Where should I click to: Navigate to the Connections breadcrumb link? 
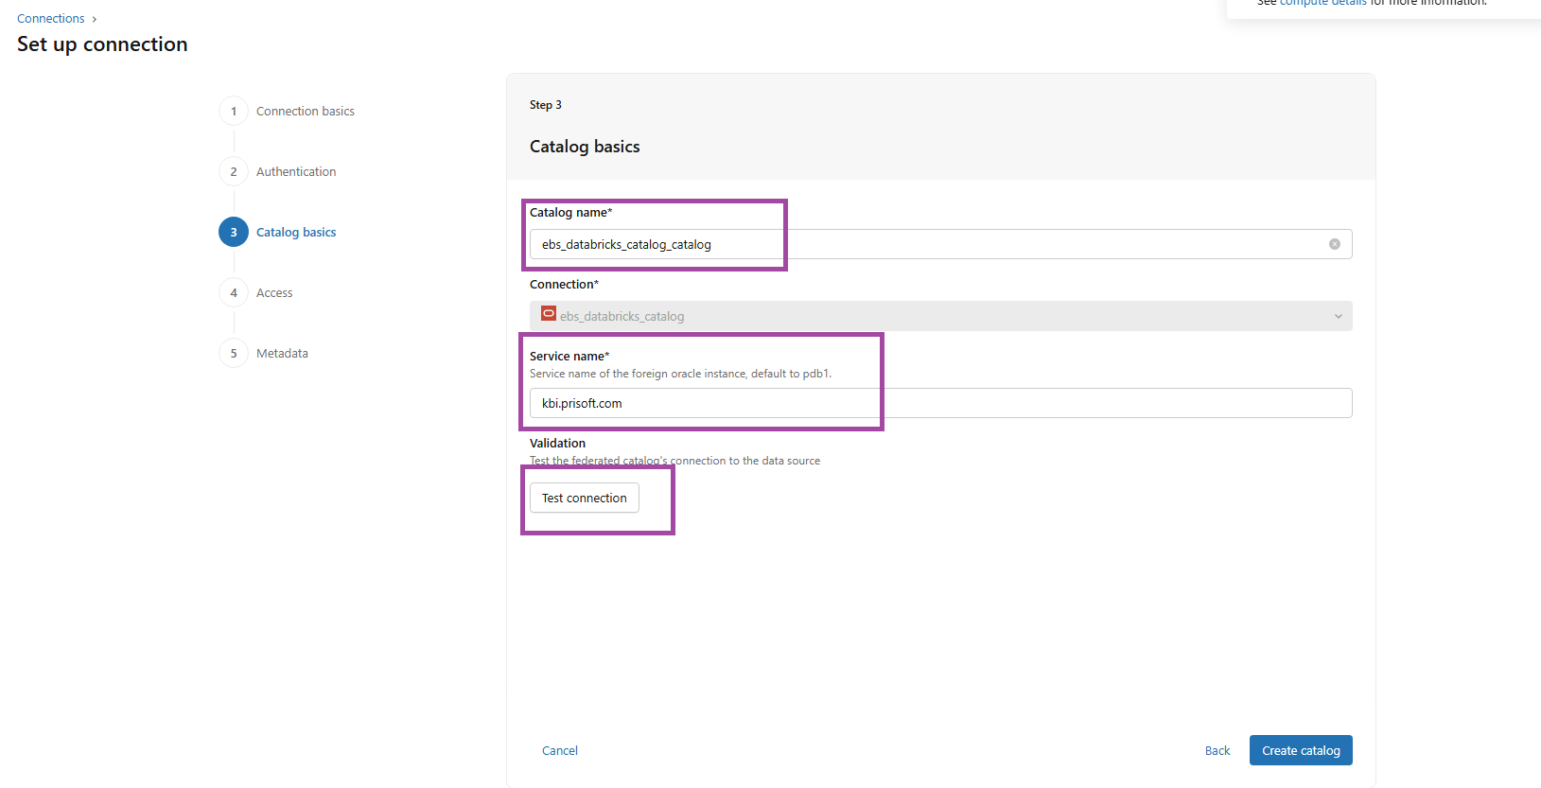coord(51,19)
